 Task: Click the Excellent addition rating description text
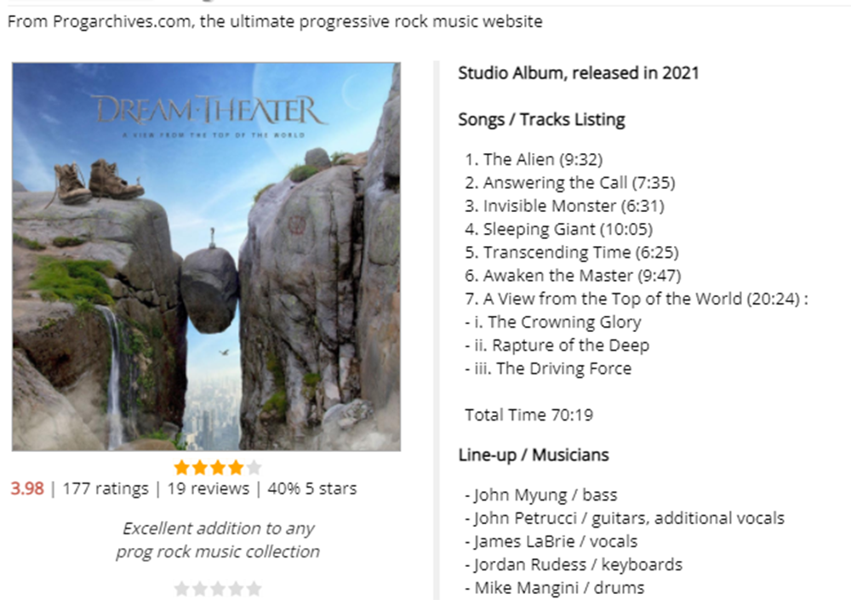(218, 540)
